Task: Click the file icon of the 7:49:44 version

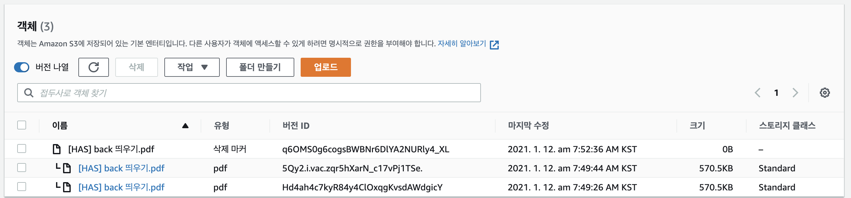Action: coord(67,168)
